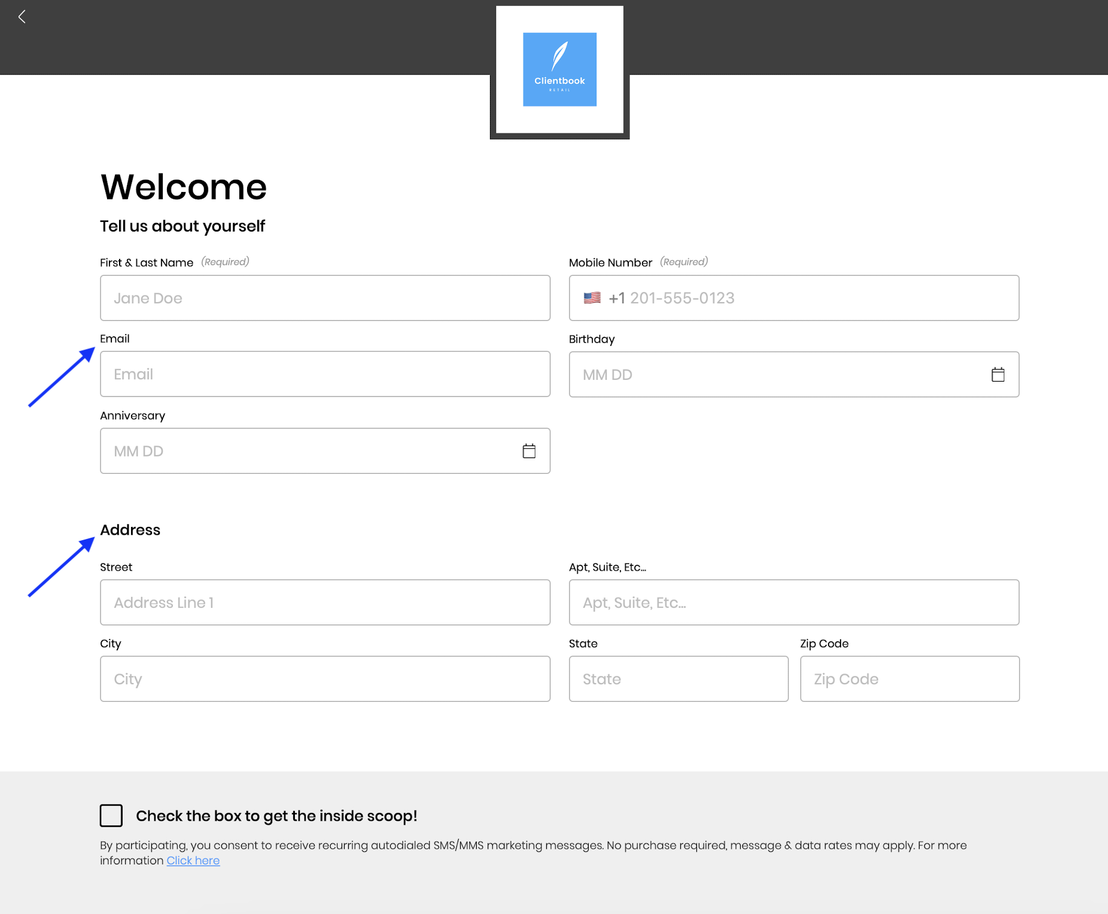Check the inside scoop opt-in box
The image size is (1108, 914).
[x=111, y=815]
